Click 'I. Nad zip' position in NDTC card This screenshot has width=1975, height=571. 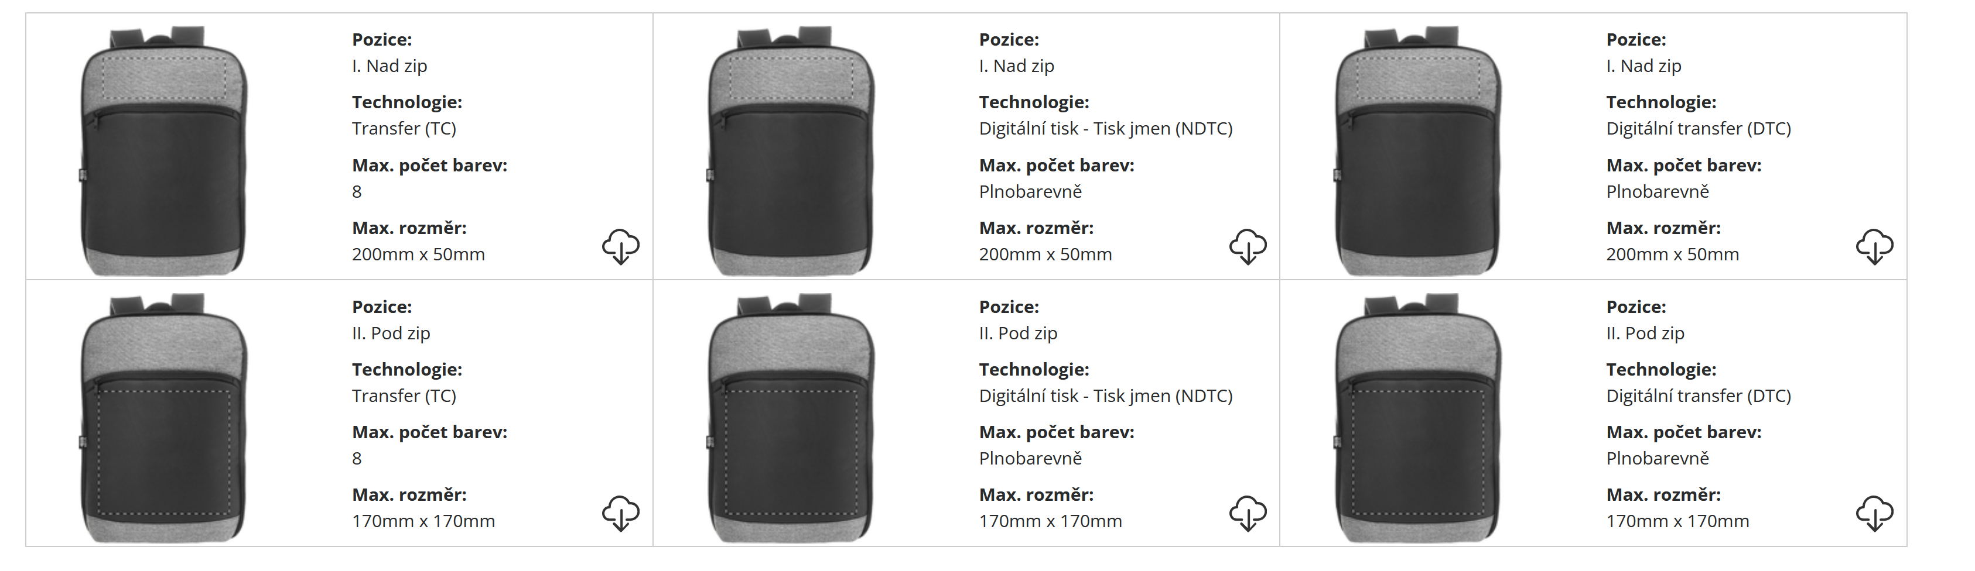[x=1016, y=66]
